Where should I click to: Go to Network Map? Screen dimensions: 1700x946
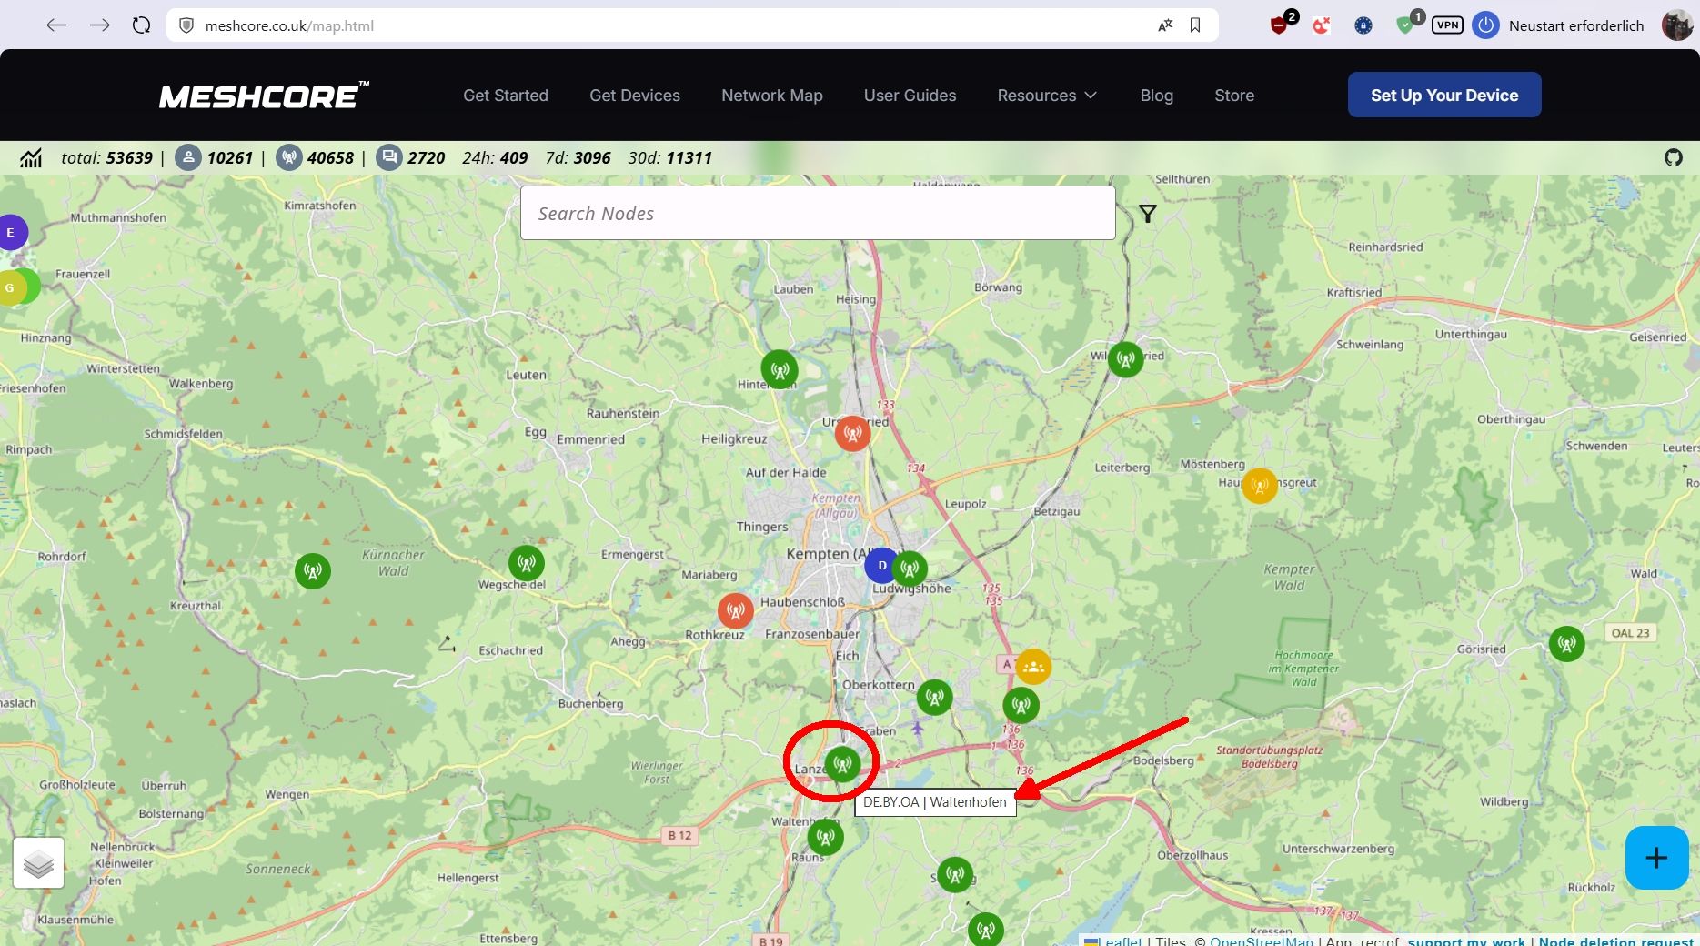(772, 96)
